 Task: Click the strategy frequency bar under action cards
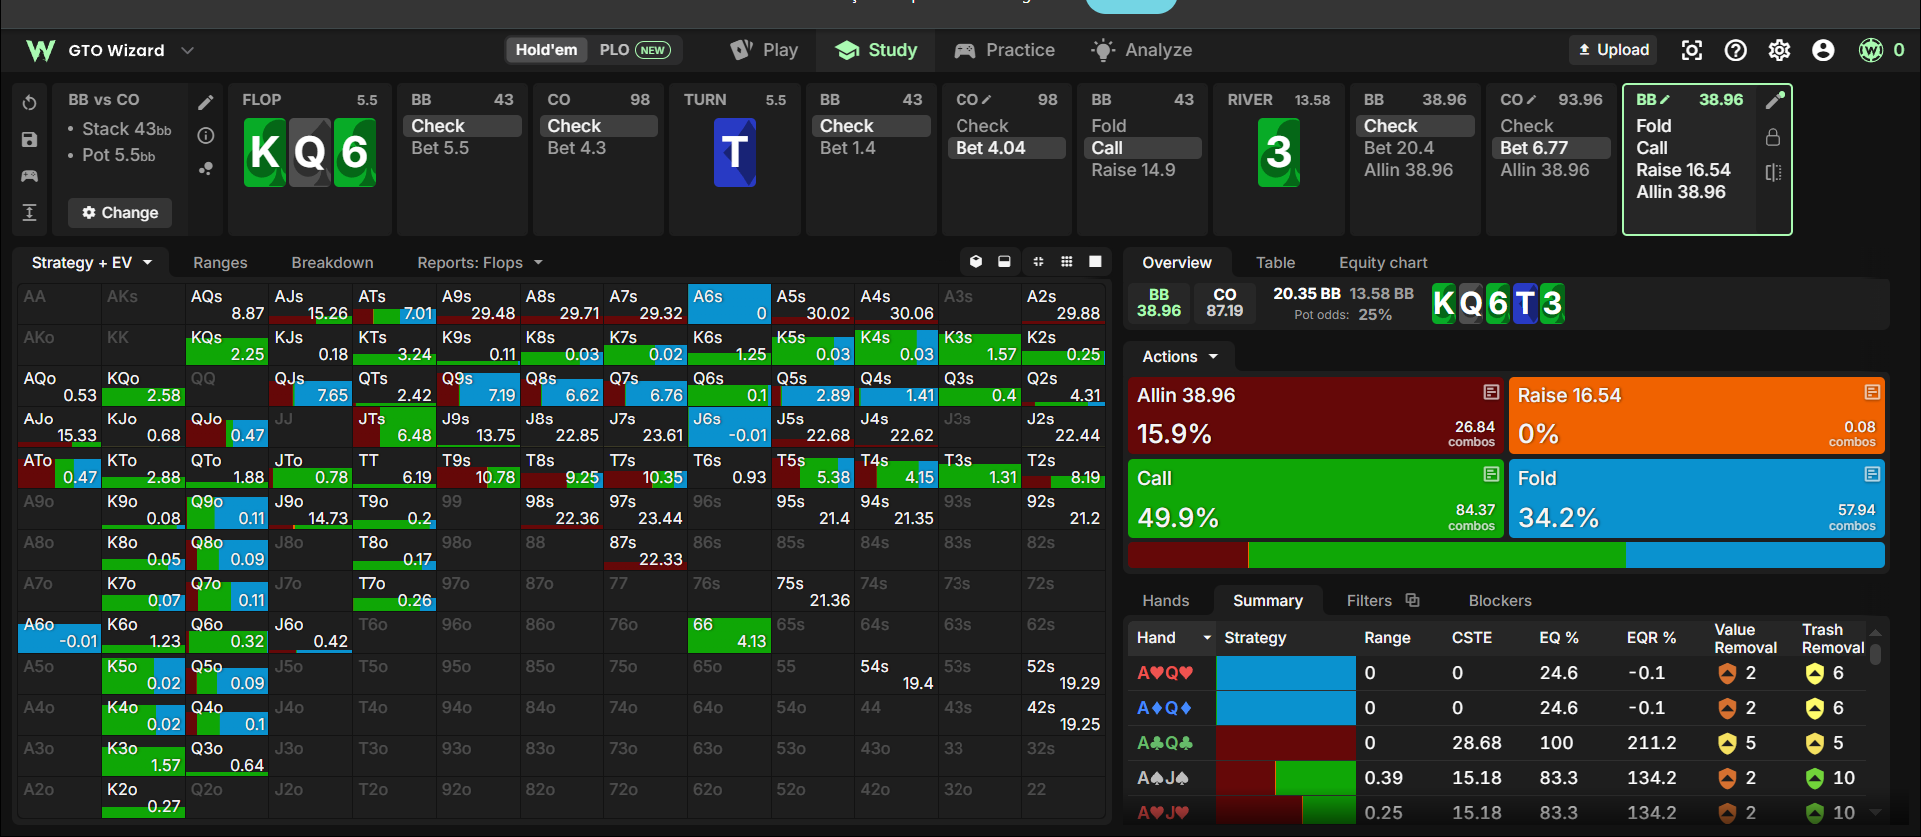click(x=1506, y=556)
